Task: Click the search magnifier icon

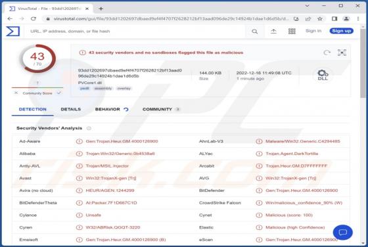Action: (255, 31)
